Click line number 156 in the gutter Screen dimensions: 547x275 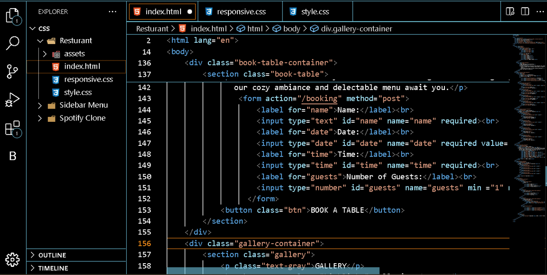(144, 244)
